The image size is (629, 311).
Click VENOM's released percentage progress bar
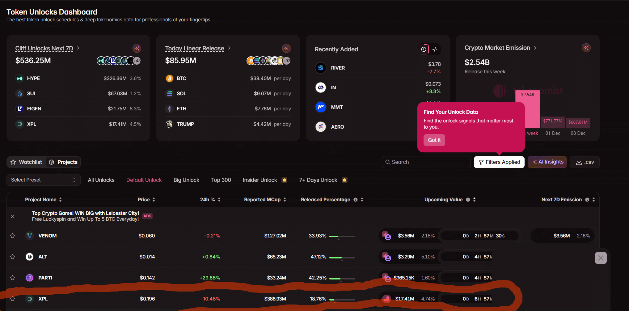pos(342,236)
